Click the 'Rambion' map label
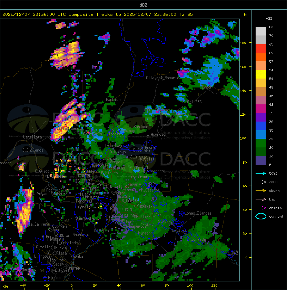The image size is (287, 290). point(113,100)
